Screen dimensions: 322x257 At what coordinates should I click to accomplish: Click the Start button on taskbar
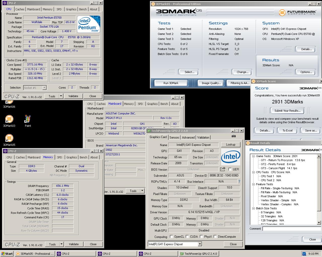7,254
